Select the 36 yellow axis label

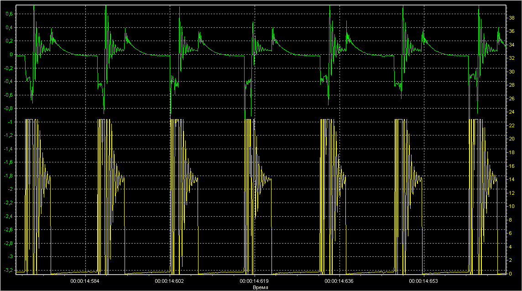click(x=512, y=31)
